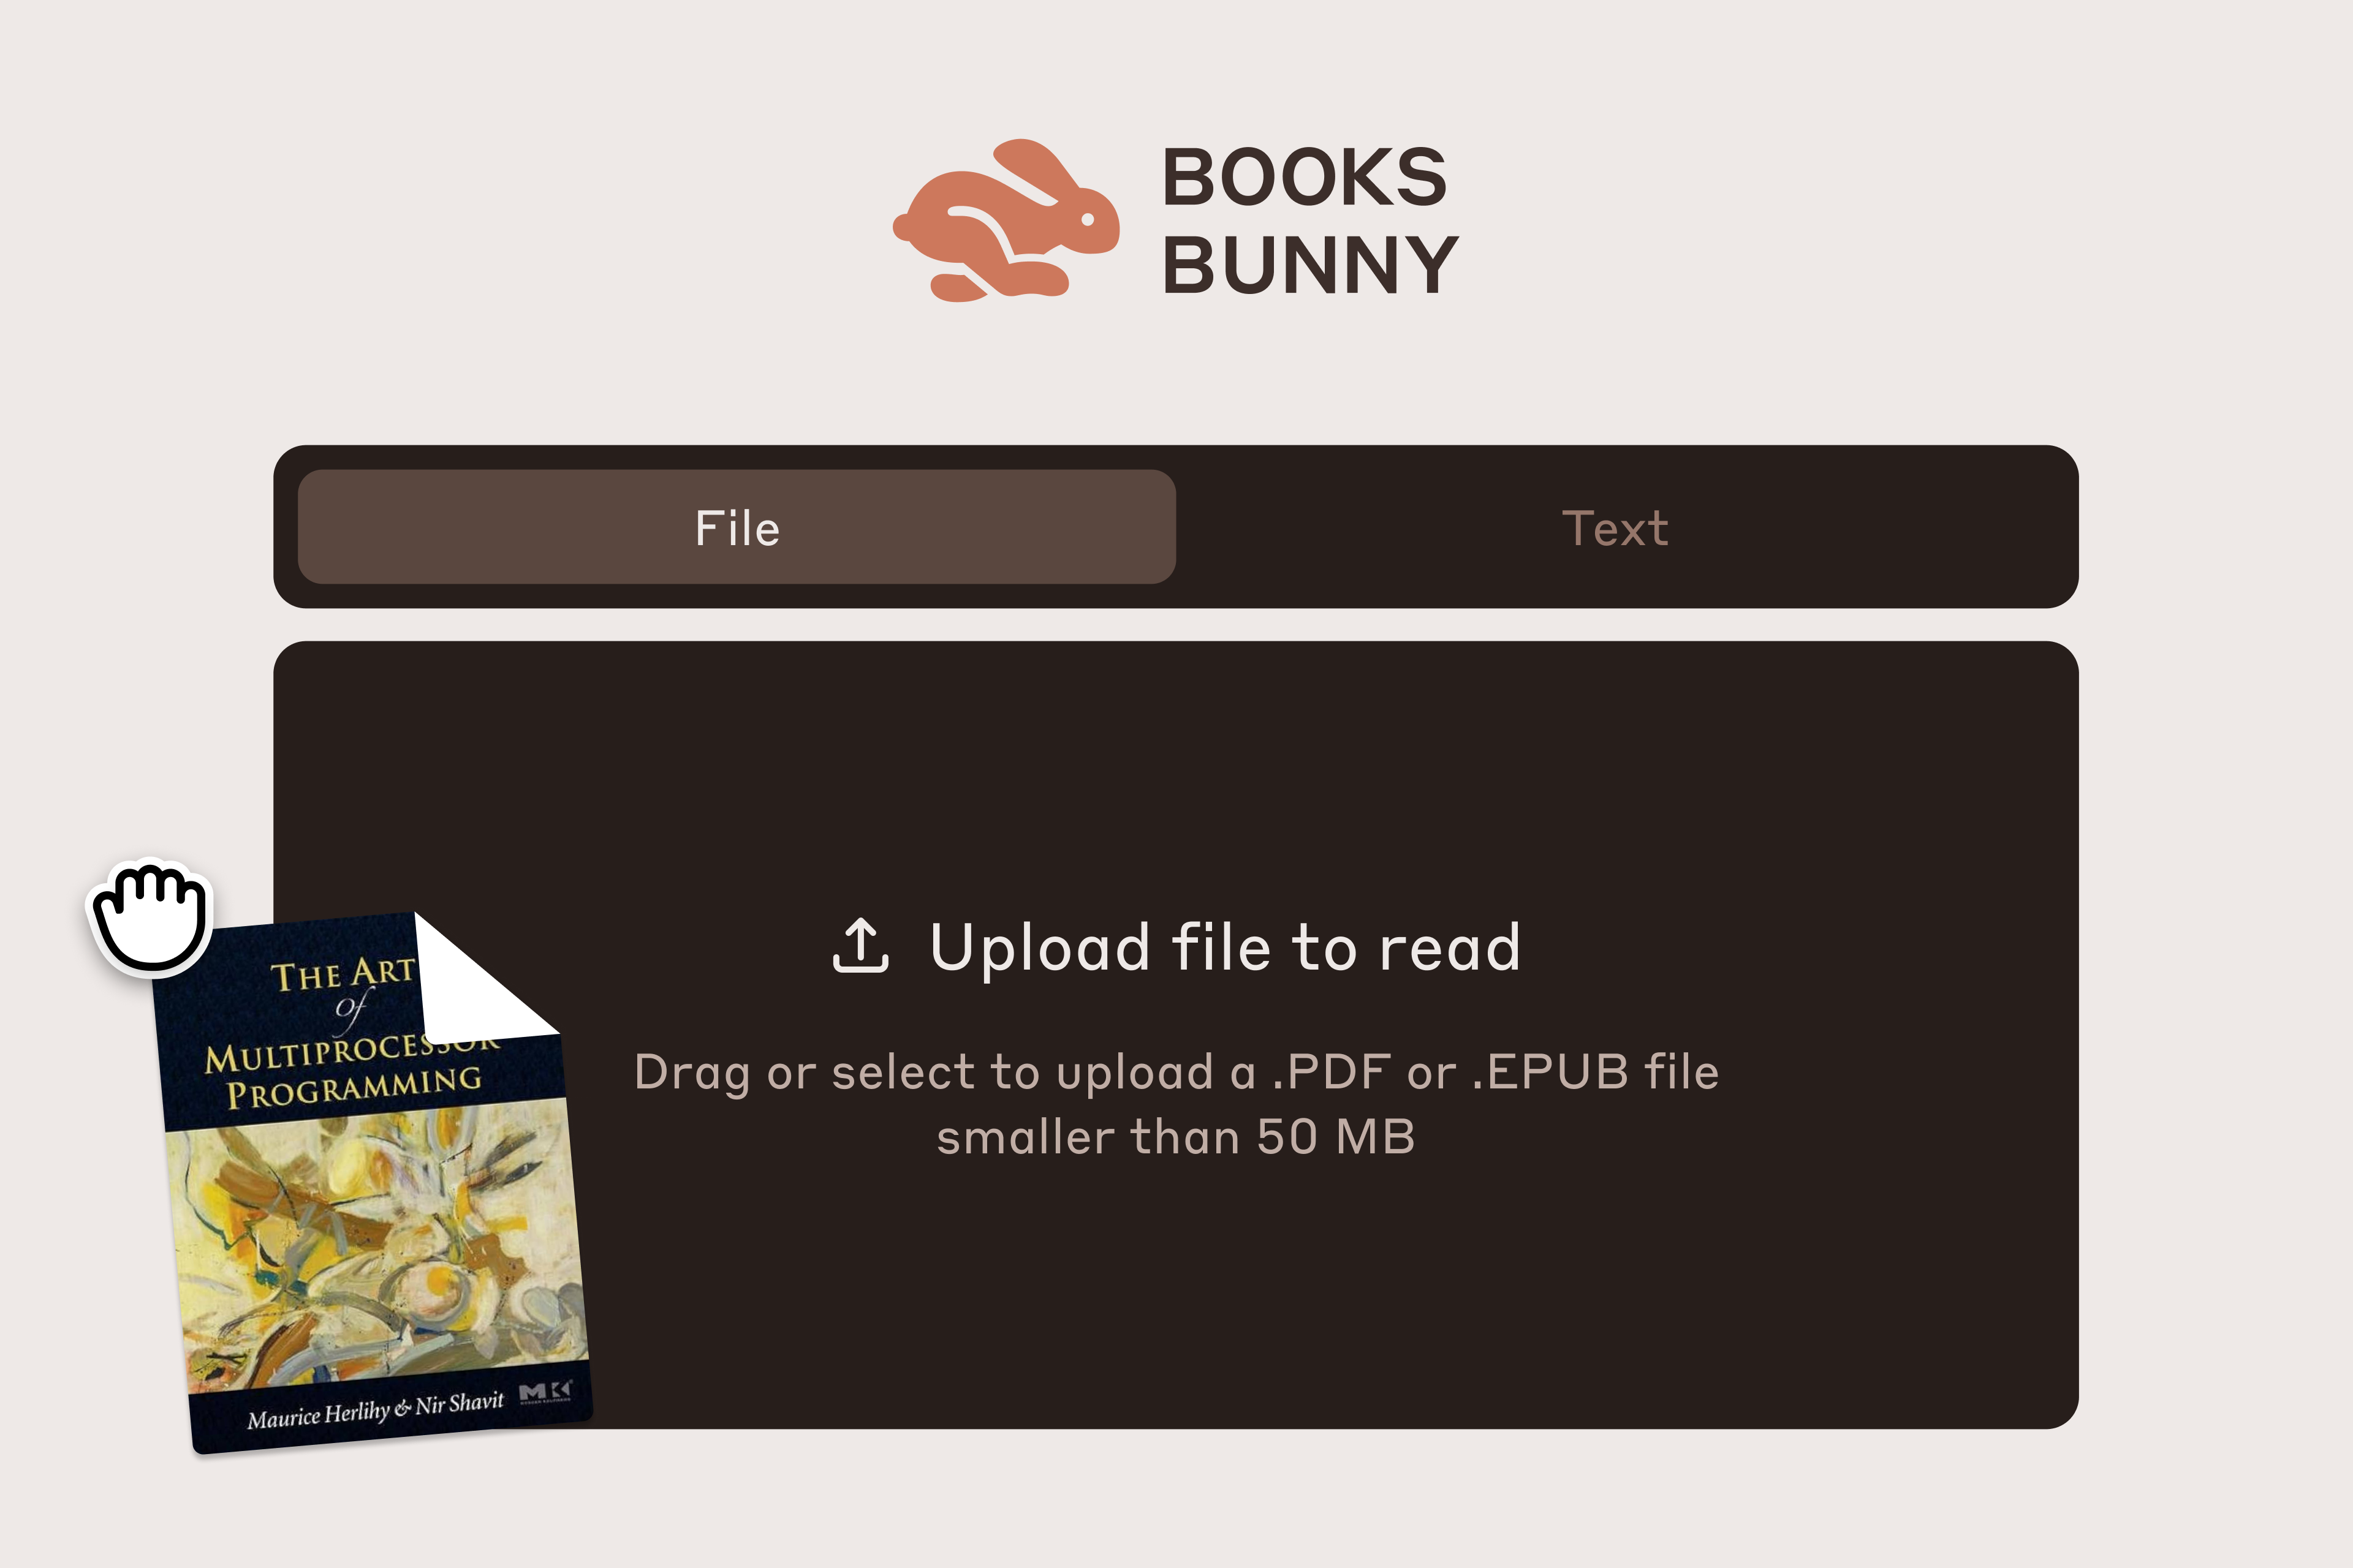The height and width of the screenshot is (1568, 2353).
Task: Click the word BUNNY in the site title
Action: click(1311, 265)
